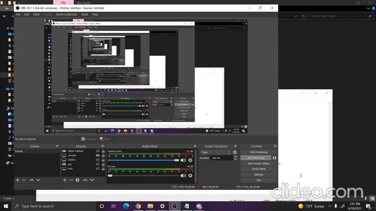Enable Studio Mode
Image resolution: width=376 pixels, height=211 pixels.
pyautogui.click(x=258, y=169)
